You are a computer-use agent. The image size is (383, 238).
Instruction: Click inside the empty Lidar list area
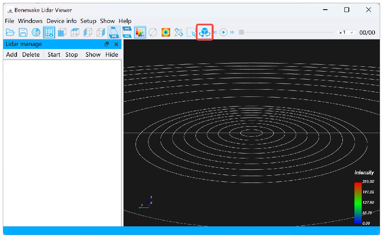[x=62, y=143]
